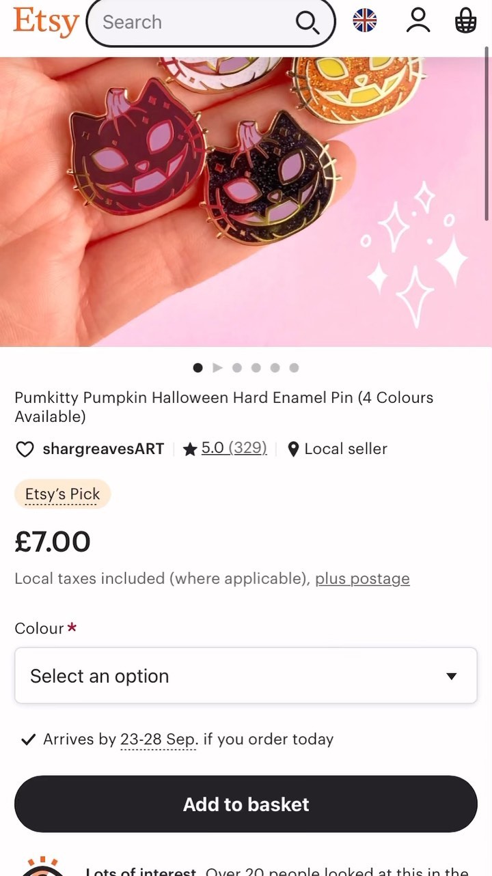The width and height of the screenshot is (492, 876).
Task: Open the UK flag region settings
Action: pyautogui.click(x=365, y=20)
